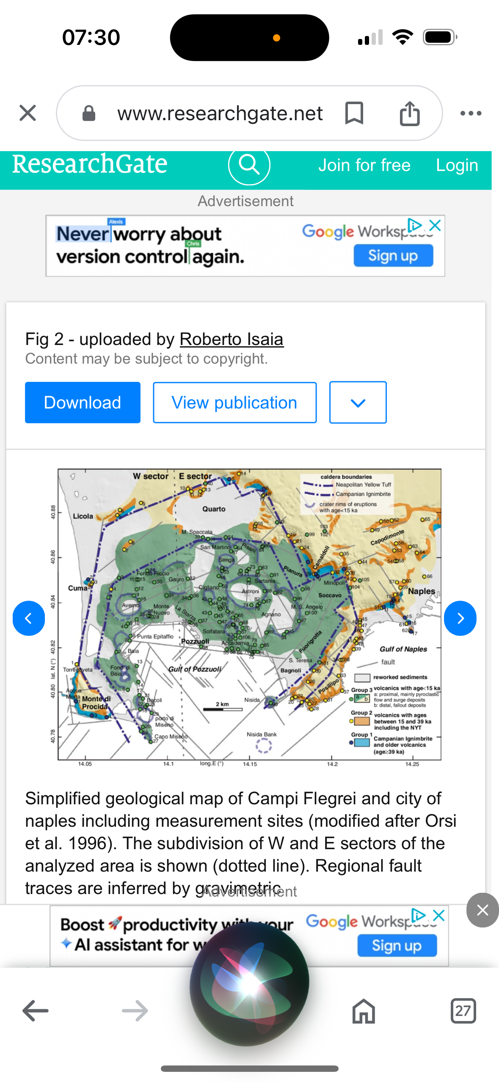Download the figure

[x=83, y=403]
